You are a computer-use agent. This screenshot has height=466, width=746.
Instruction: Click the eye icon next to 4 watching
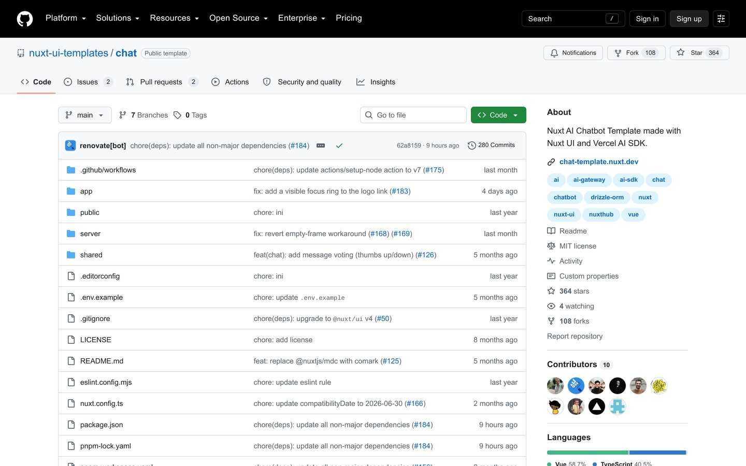click(x=551, y=306)
